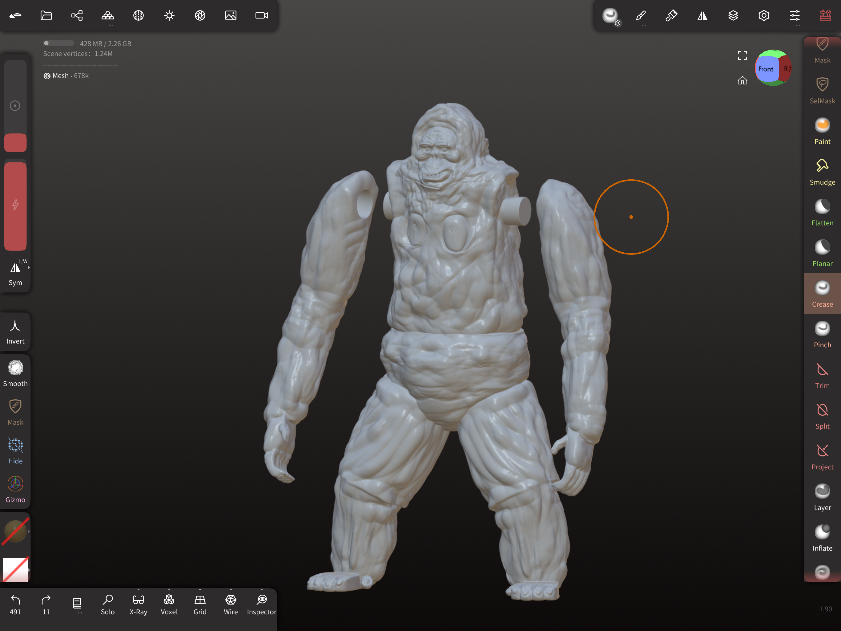Toggle Solo mode
The image size is (841, 631).
coord(108,605)
